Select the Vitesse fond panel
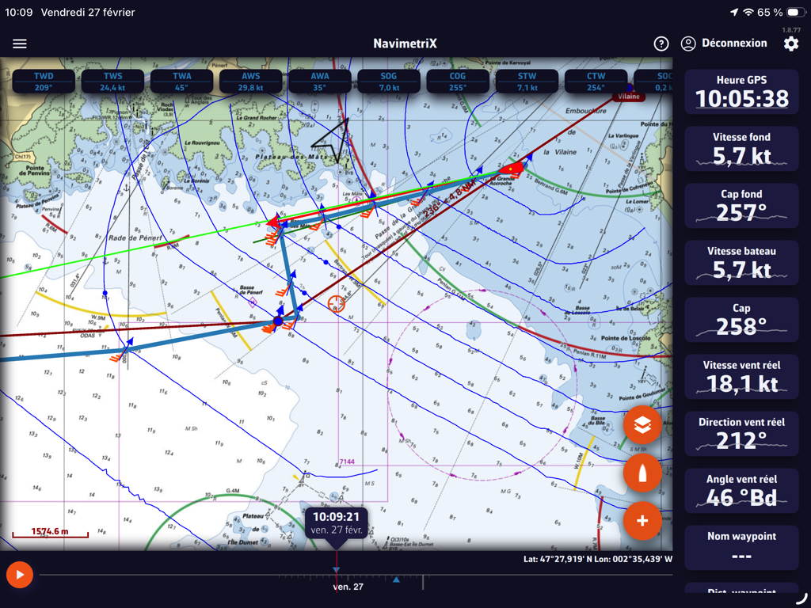This screenshot has height=608, width=811. (x=741, y=149)
